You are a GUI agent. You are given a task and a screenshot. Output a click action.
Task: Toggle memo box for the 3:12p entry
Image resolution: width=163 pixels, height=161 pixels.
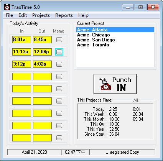click(59, 64)
